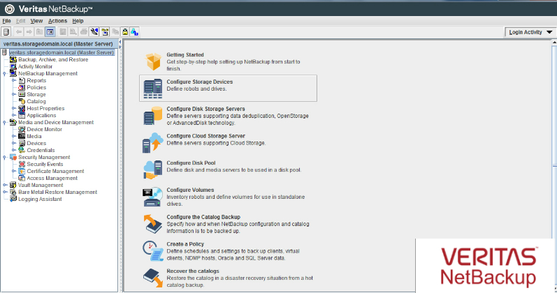Expand the Vault Management tree node
Image resolution: width=557 pixels, height=293 pixels.
[5, 185]
